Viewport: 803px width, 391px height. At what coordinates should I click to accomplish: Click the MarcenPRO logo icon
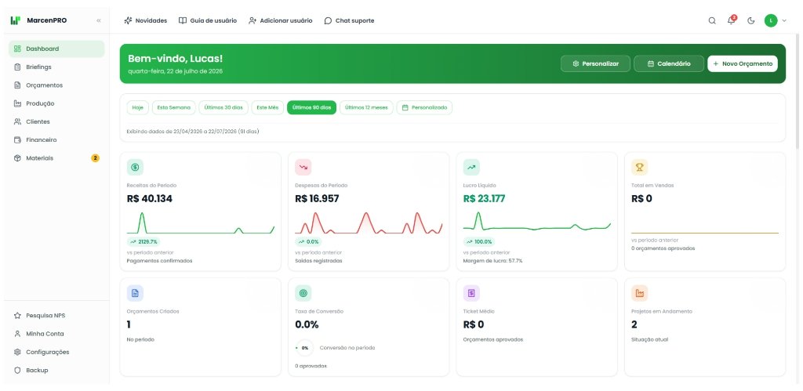[16, 20]
